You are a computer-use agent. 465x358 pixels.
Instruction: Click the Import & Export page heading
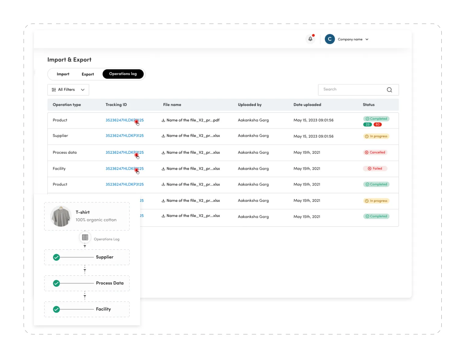click(69, 60)
